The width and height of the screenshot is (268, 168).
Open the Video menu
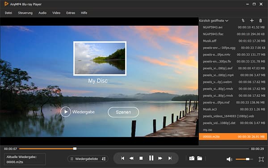pyautogui.click(x=56, y=13)
